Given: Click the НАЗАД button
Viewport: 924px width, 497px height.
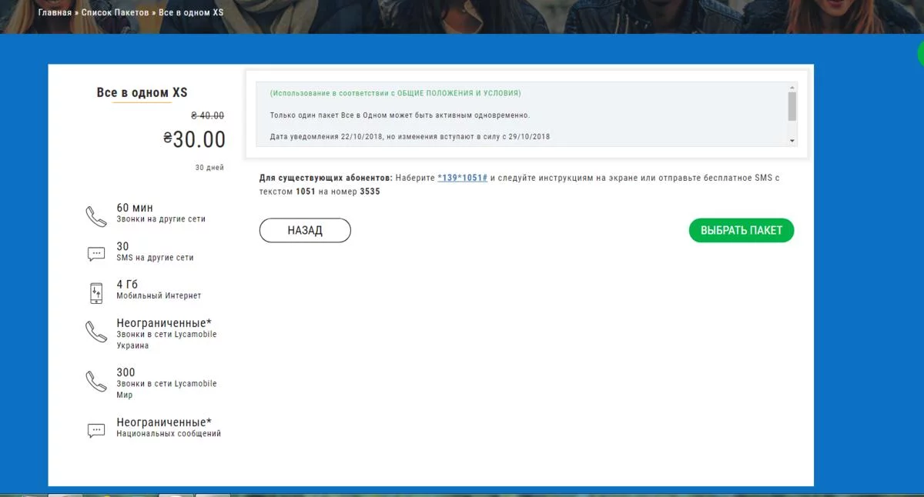Looking at the screenshot, I should [305, 230].
